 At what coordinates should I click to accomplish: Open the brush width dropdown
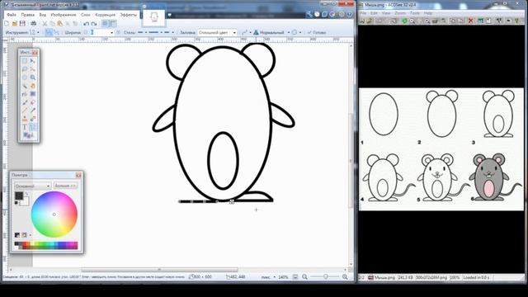[x=111, y=33]
